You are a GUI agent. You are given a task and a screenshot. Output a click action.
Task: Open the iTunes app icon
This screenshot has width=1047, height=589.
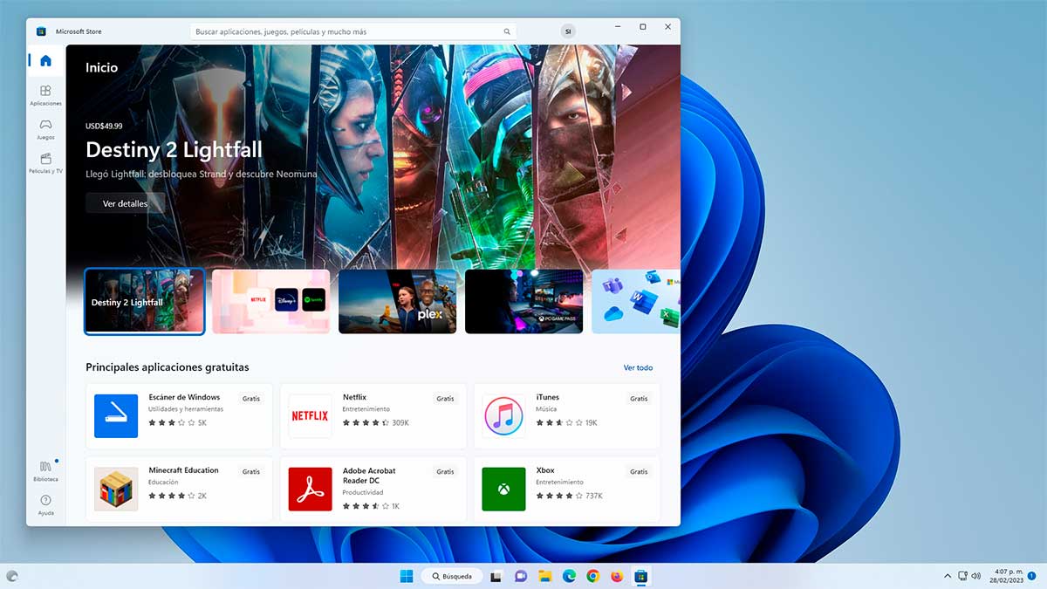[503, 416]
